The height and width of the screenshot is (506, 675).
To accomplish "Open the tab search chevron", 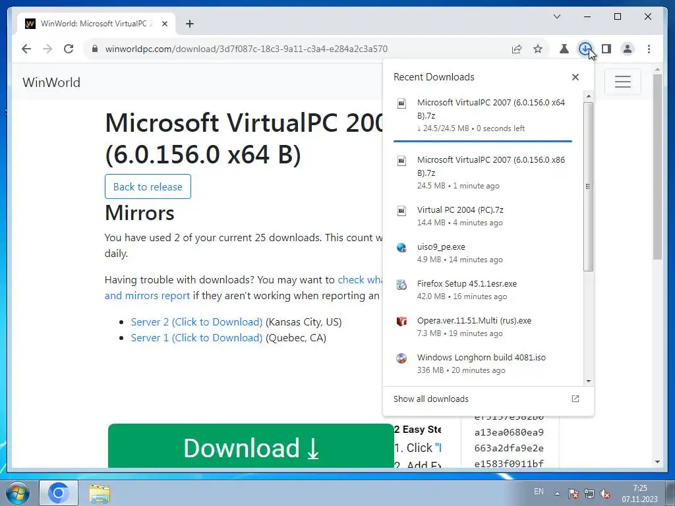I will pyautogui.click(x=556, y=16).
